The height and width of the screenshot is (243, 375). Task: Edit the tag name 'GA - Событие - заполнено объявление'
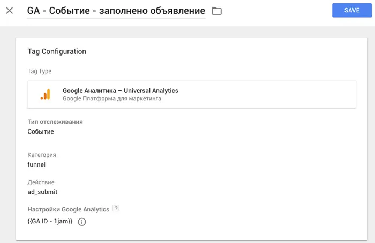point(116,11)
